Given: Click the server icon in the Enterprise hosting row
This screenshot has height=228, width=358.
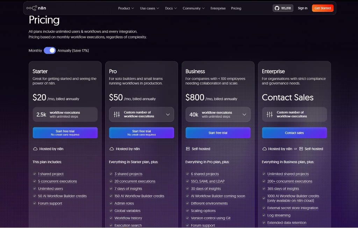Looking at the screenshot, I should point(301,149).
